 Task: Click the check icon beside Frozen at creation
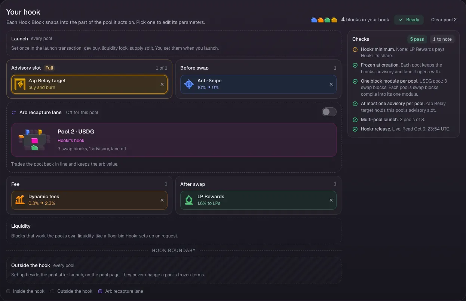click(x=355, y=65)
